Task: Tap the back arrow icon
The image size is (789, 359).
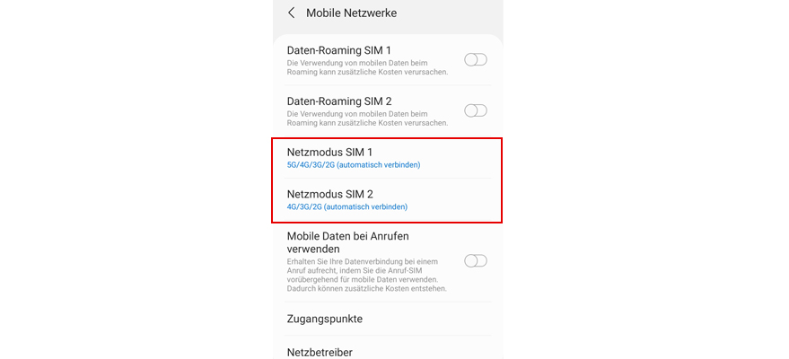Action: (291, 13)
